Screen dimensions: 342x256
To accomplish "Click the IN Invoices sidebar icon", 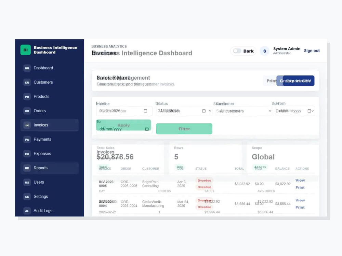I will [x=27, y=125].
